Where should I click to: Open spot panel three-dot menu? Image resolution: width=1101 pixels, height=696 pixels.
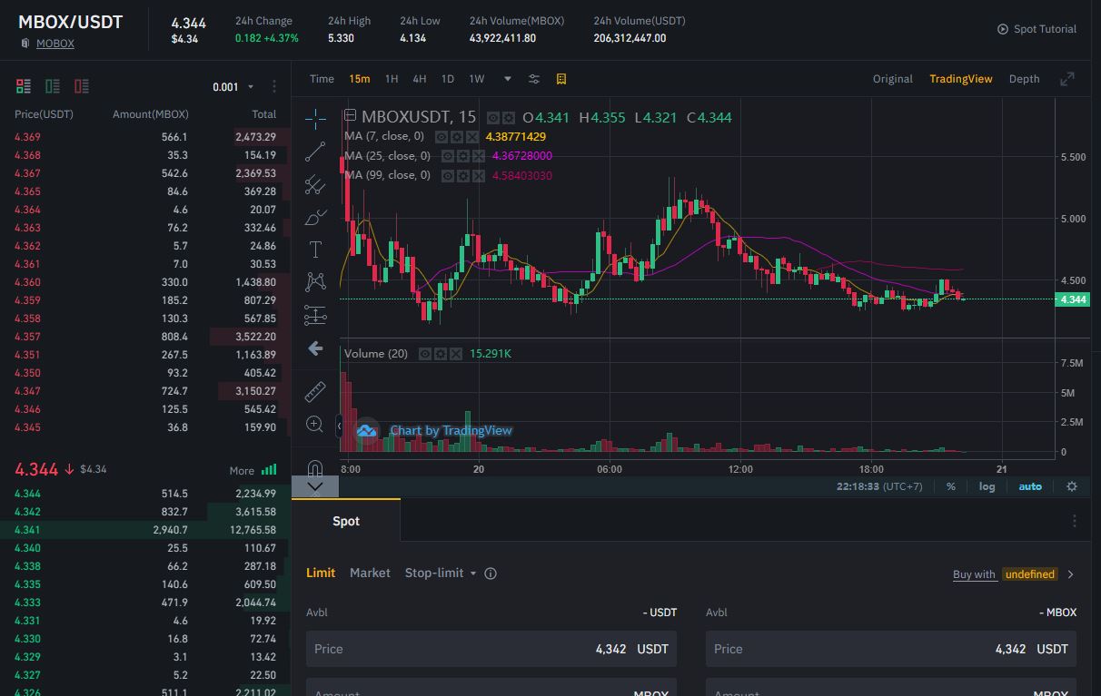[1075, 521]
